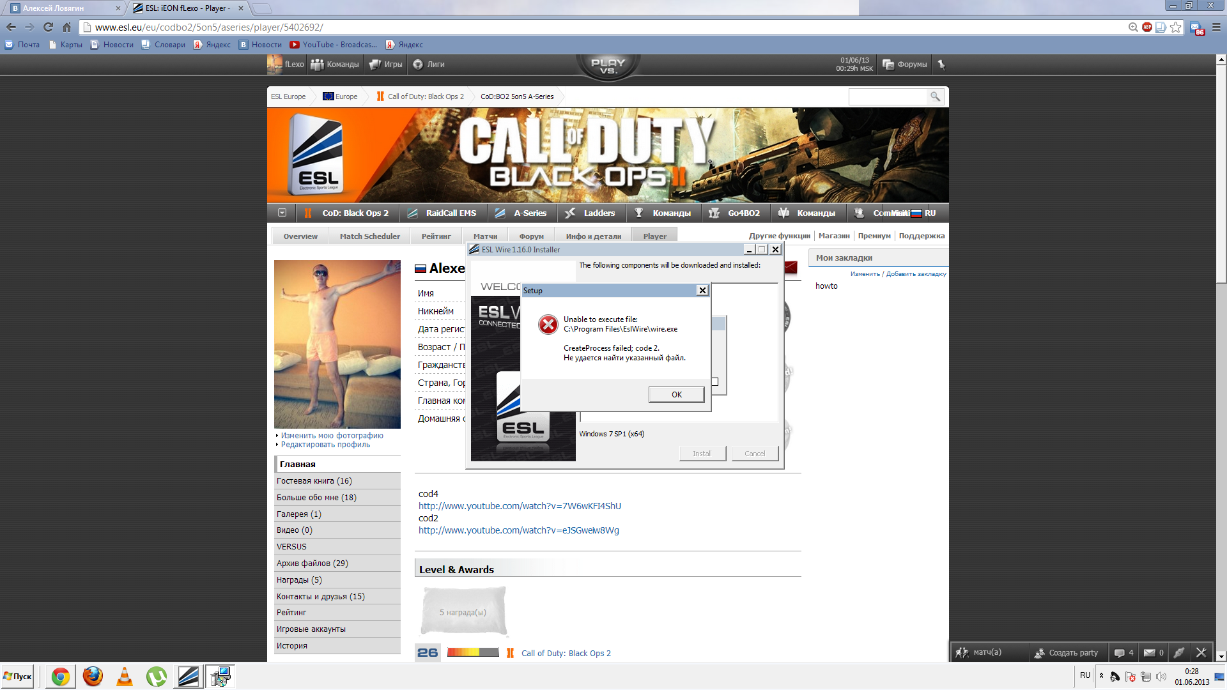
Task: Click Создать party in the bottom bar
Action: [1066, 652]
